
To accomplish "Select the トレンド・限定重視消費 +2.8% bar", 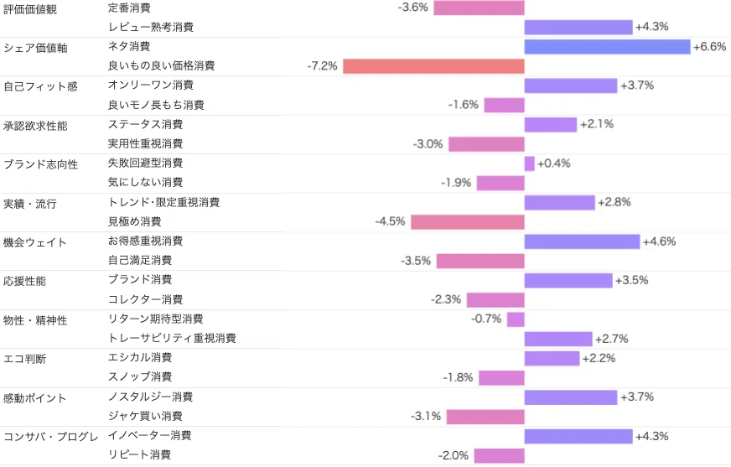I will click(x=559, y=203).
